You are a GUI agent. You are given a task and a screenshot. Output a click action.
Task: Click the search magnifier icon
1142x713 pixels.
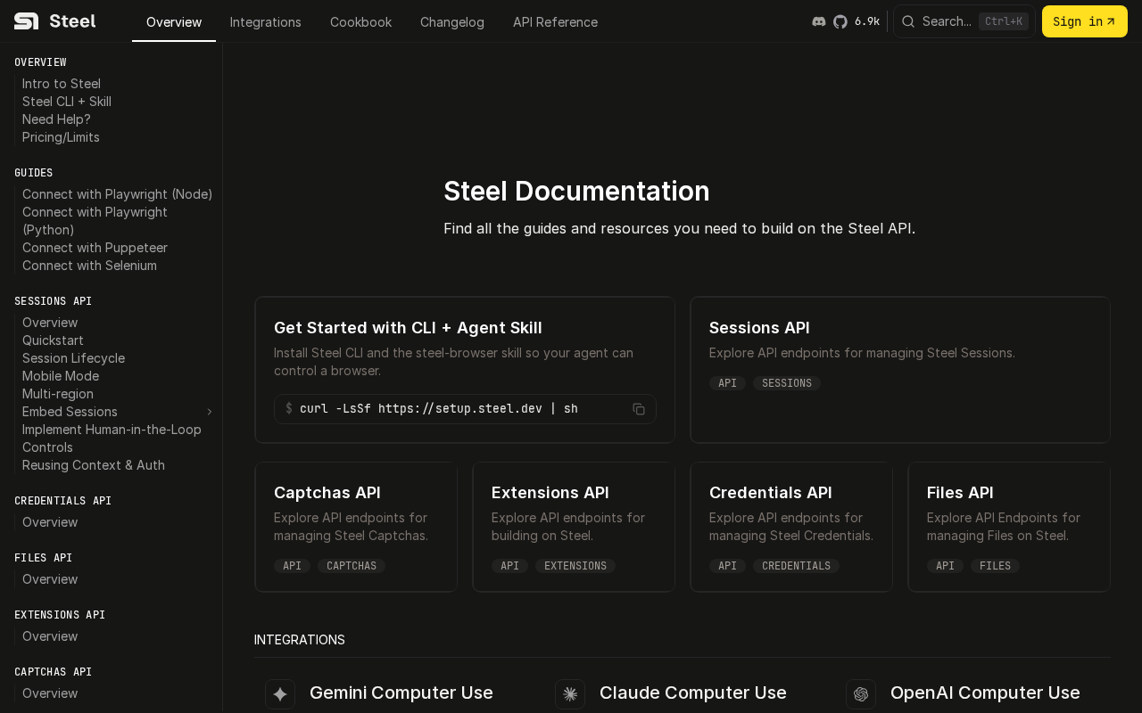pos(908,21)
